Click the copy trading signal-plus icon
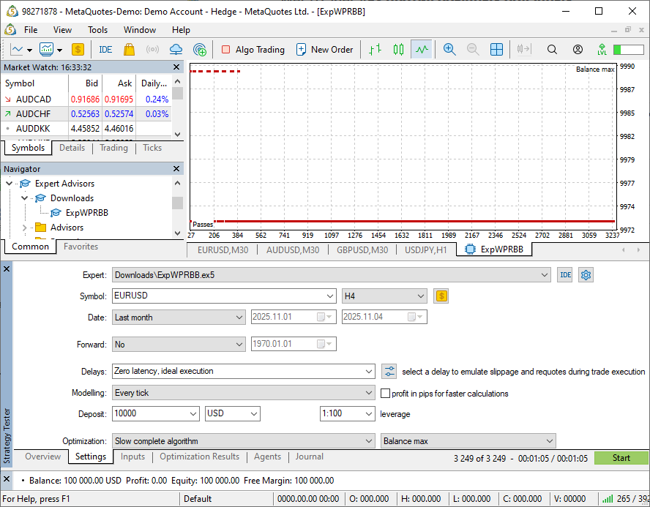This screenshot has width=650, height=507. [x=200, y=50]
